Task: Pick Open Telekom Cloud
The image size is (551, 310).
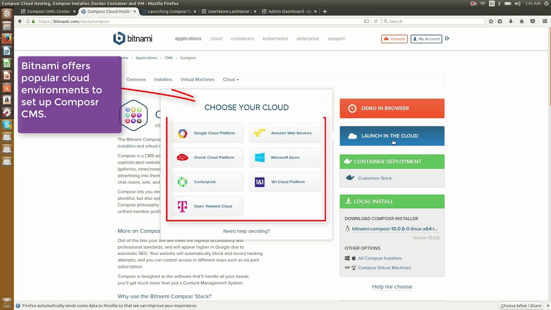Action: pos(208,206)
